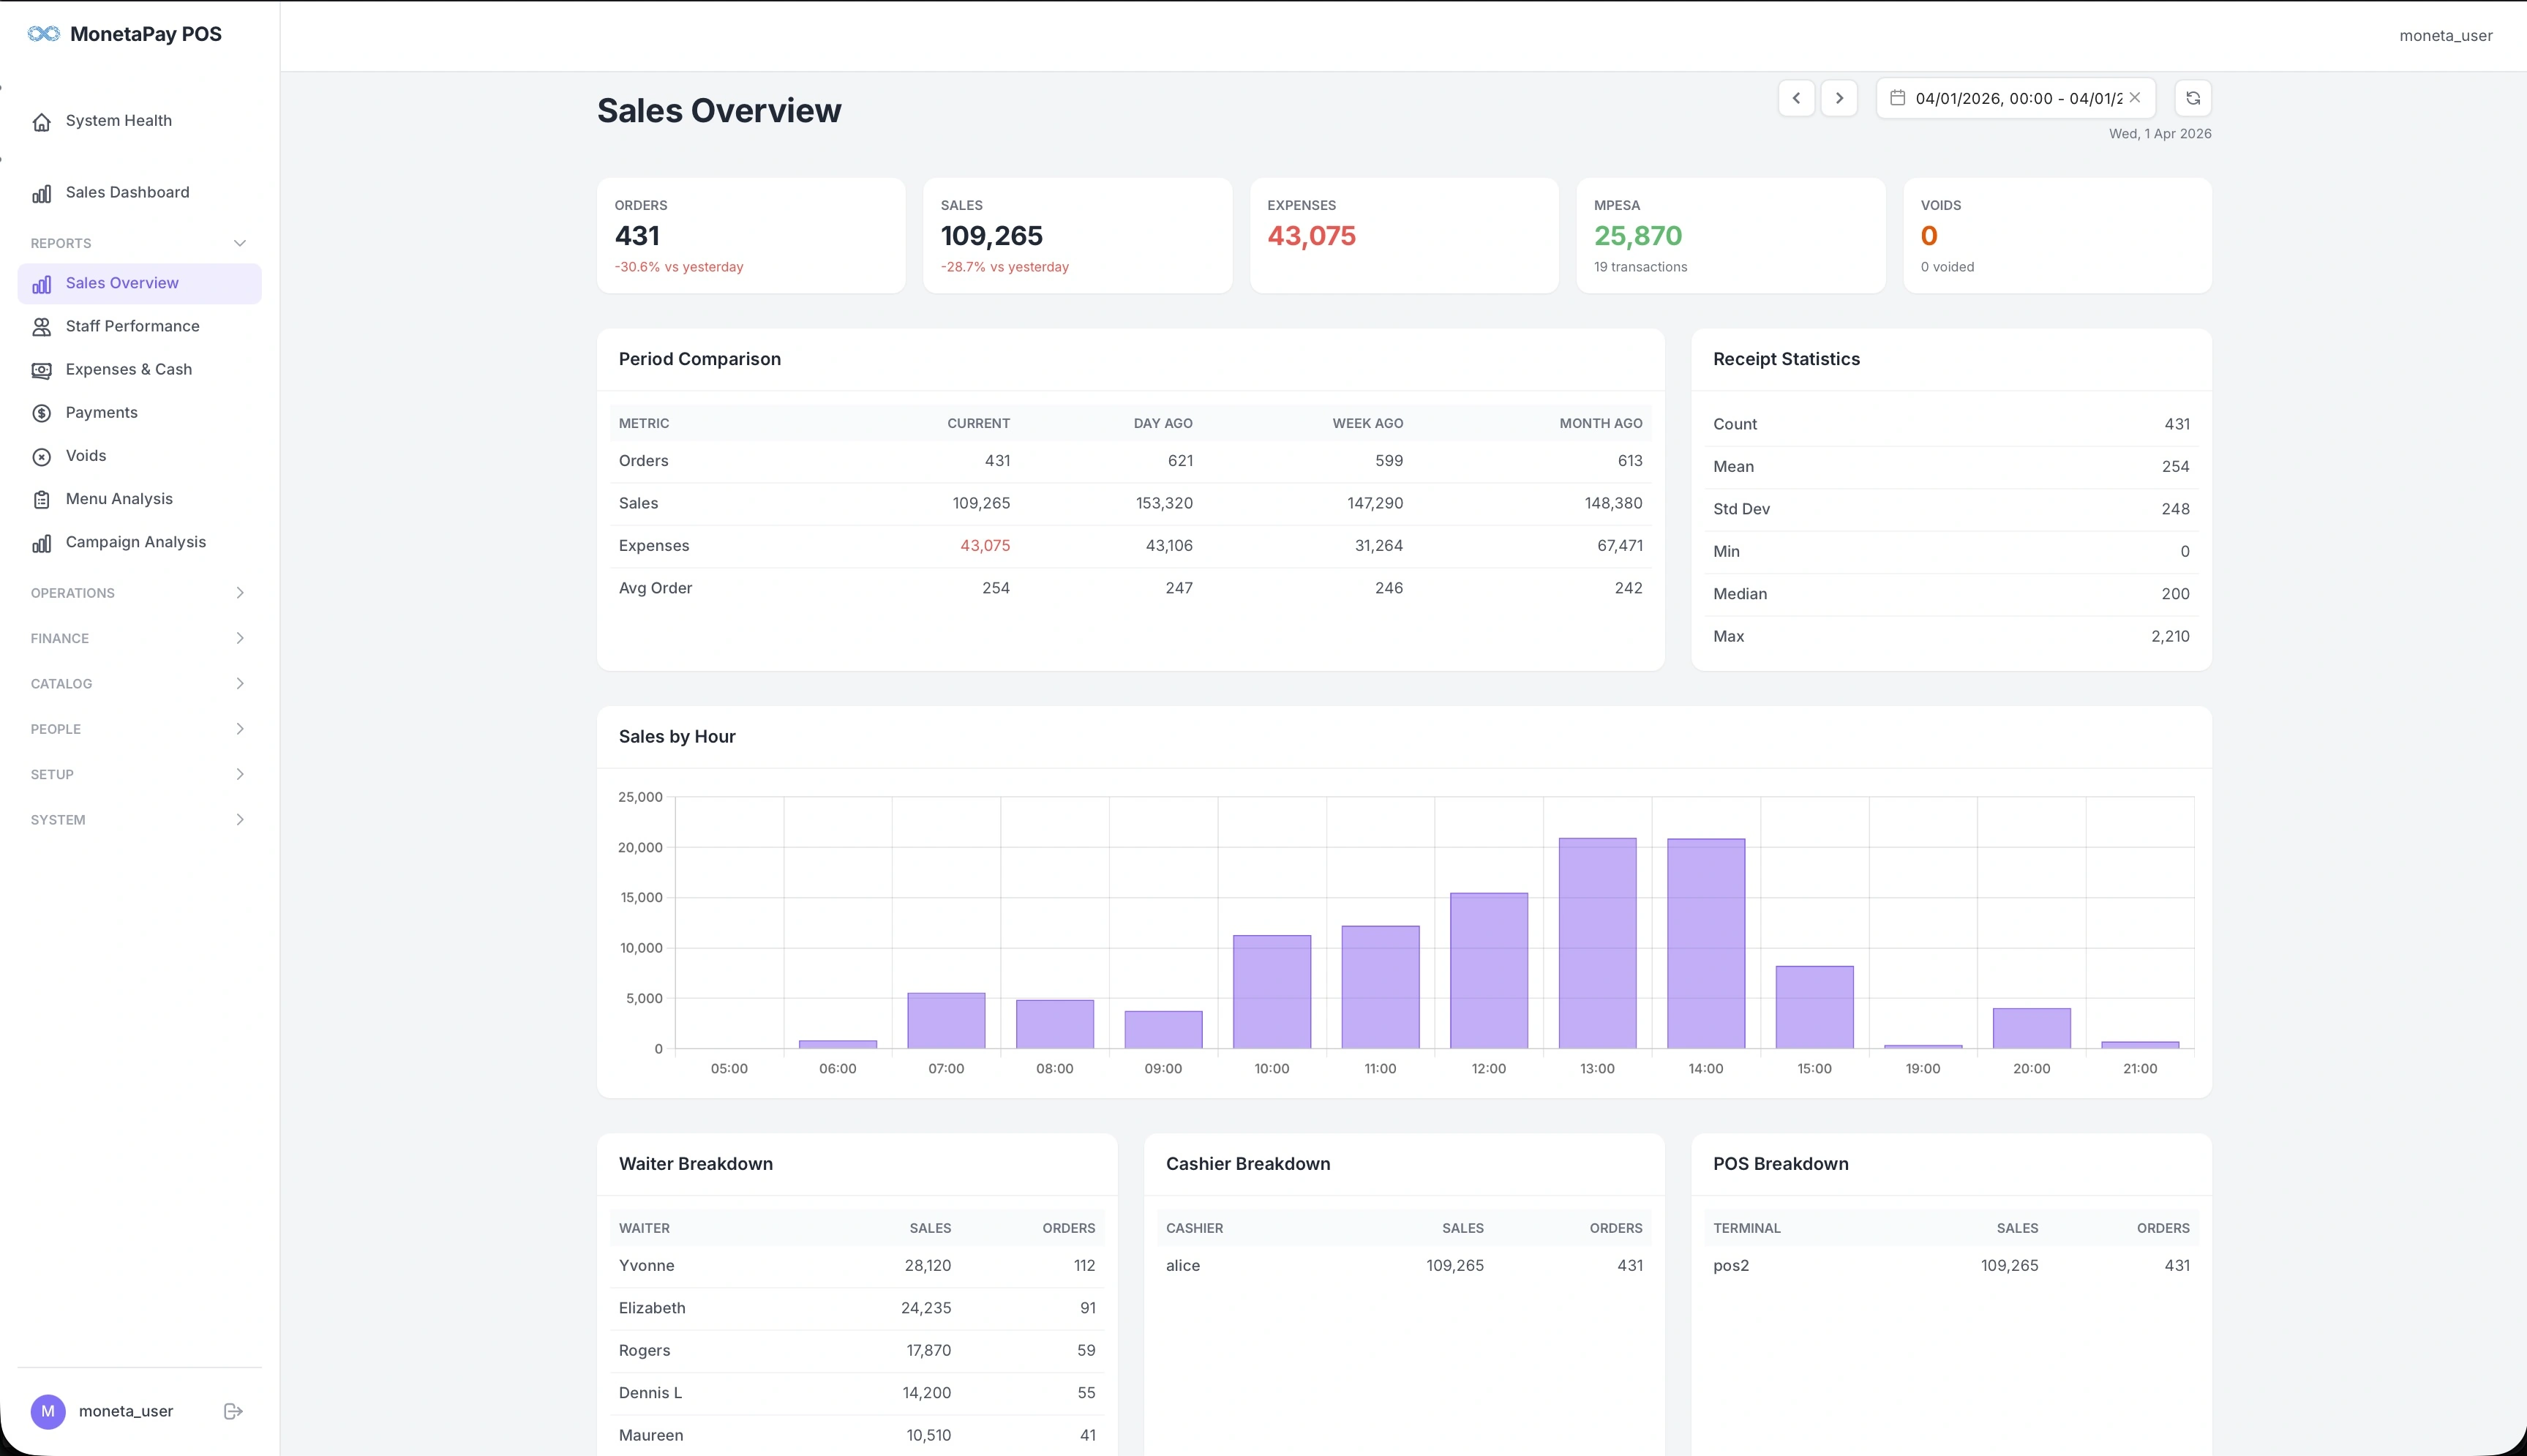
Task: Expand the SETUP section
Action: pyautogui.click(x=139, y=774)
